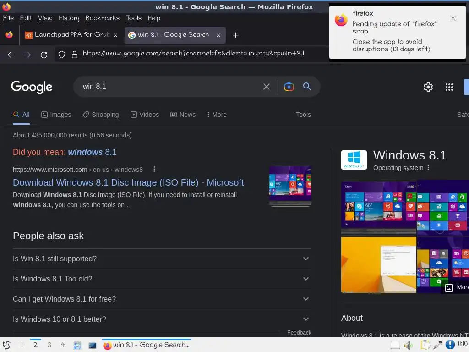This screenshot has height=352, width=469.
Task: Click the Firefox URL address bar
Action: point(193,54)
